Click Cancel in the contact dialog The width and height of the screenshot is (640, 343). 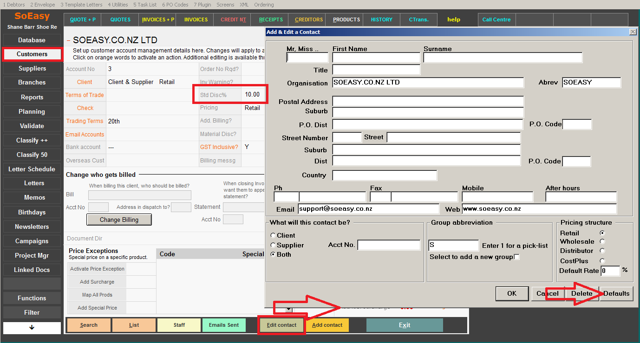point(548,293)
